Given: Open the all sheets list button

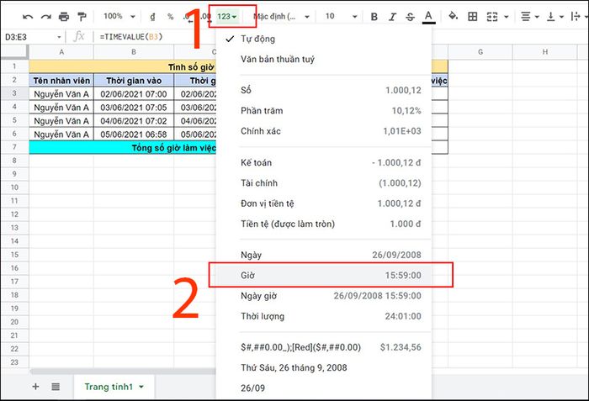Looking at the screenshot, I should [x=56, y=387].
